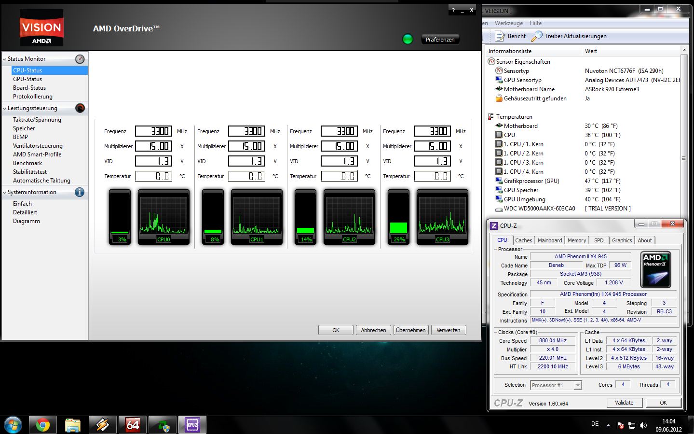Click the Abbrechen button

[373, 330]
